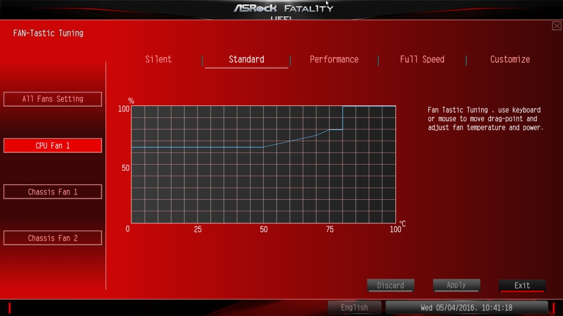The width and height of the screenshot is (563, 316).
Task: Switch to the Silent fan profile
Action: tap(158, 59)
